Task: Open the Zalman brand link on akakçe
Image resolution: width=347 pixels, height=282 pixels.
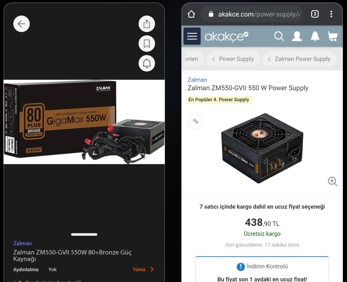Action: point(197,80)
